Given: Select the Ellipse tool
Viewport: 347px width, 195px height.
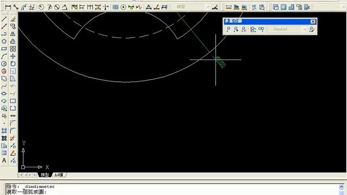Looking at the screenshot, I should point(4,94).
